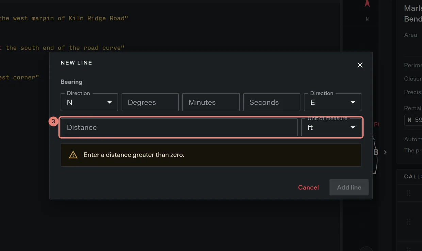This screenshot has height=251, width=422.
Task: Click the chevron arrow beside the map preview
Action: [385, 153]
